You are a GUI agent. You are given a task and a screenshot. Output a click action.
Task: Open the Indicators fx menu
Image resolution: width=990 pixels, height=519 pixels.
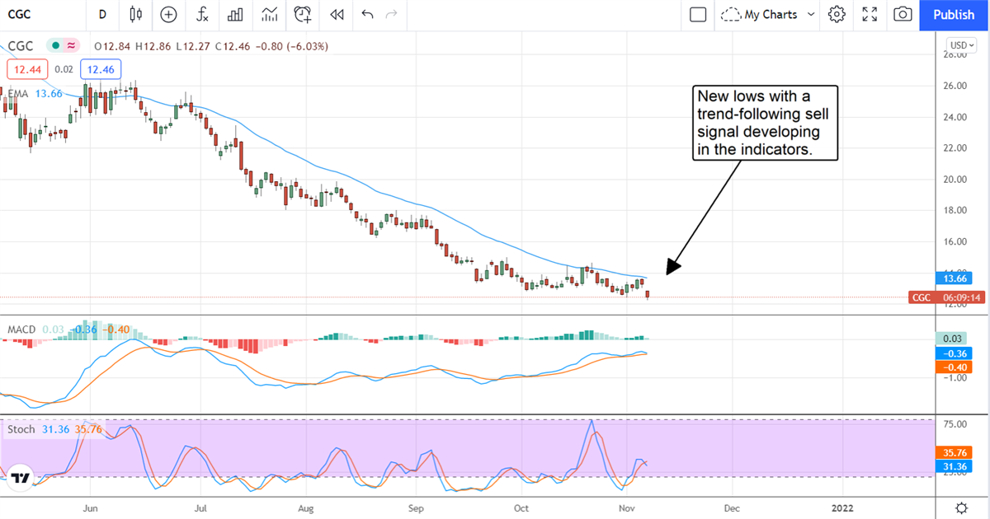(202, 14)
